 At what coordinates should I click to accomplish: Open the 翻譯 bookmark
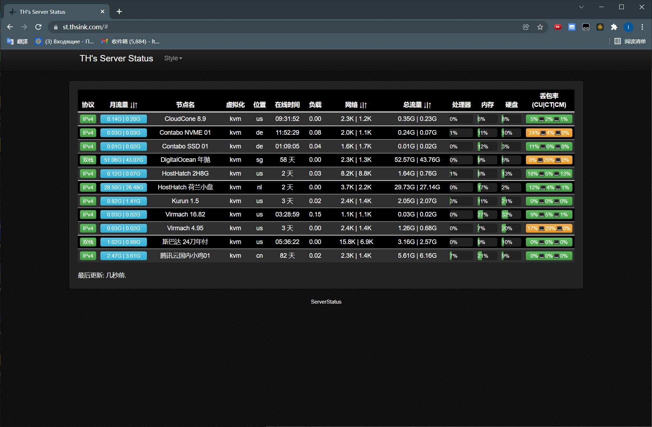pyautogui.click(x=17, y=41)
